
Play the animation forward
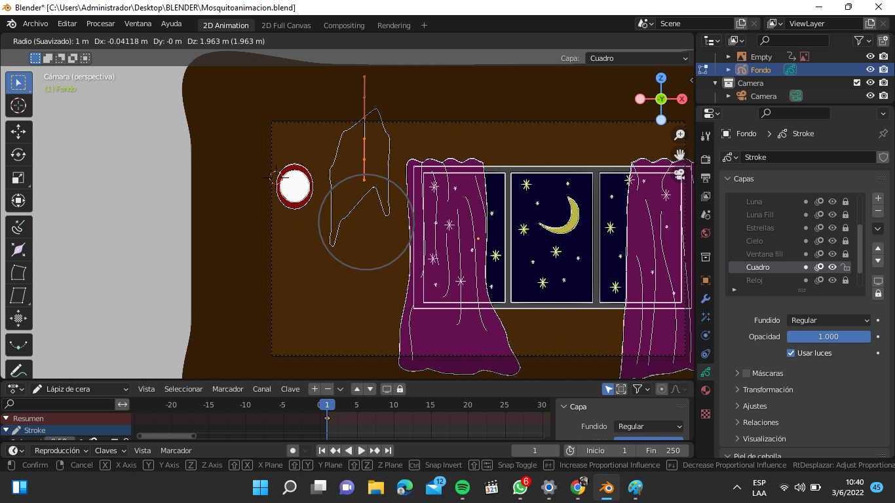pos(362,451)
